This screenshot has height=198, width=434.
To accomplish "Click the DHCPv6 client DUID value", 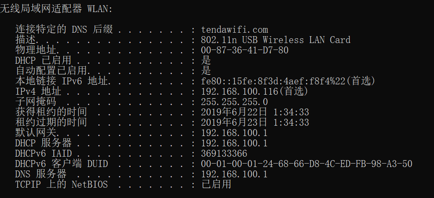I will pyautogui.click(x=307, y=164).
